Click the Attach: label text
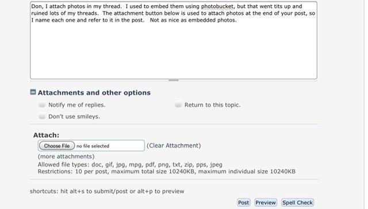This screenshot has height=209, width=368. (x=46, y=135)
